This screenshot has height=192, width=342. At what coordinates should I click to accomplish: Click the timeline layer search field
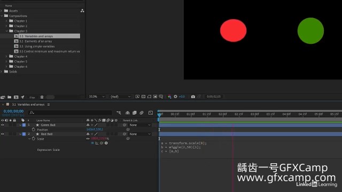70,113
